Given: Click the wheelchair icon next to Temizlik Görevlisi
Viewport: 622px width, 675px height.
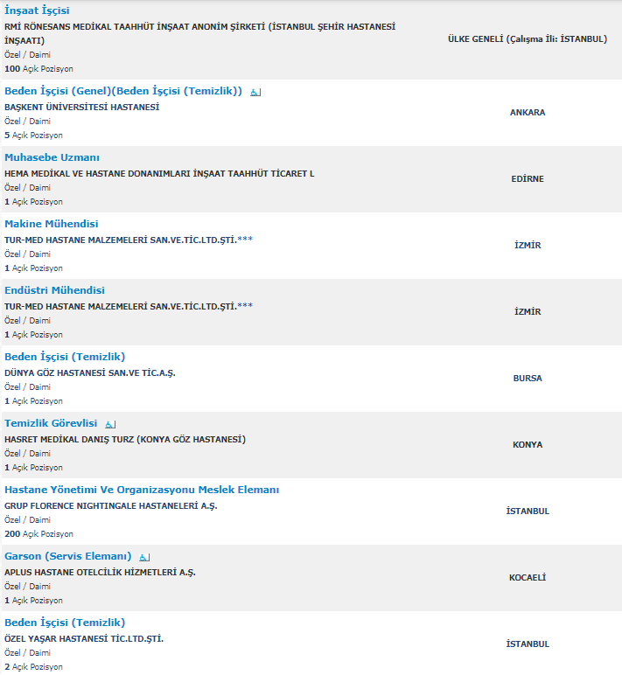Looking at the screenshot, I should tap(110, 424).
